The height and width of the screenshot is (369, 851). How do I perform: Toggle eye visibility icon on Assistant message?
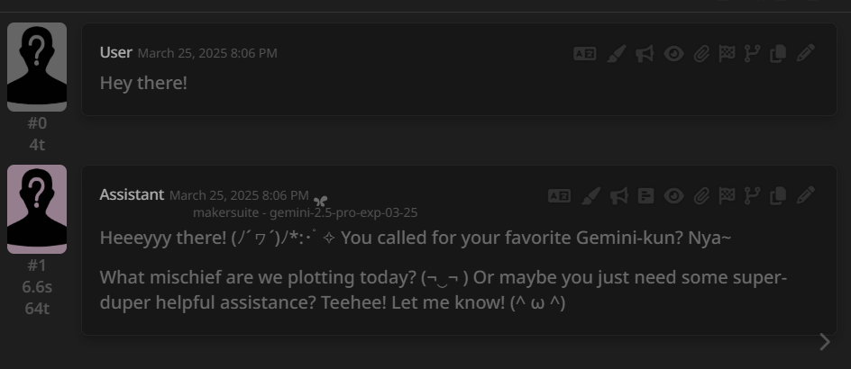673,195
